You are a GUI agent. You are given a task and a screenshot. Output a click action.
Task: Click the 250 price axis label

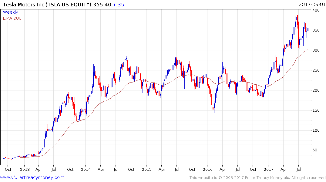tap(316, 70)
